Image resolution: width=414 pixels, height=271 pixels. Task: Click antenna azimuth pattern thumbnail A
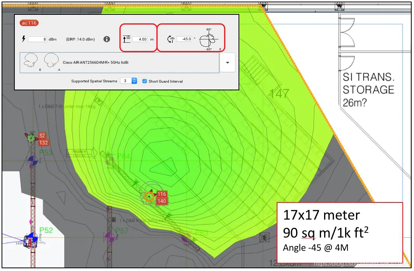click(x=51, y=60)
